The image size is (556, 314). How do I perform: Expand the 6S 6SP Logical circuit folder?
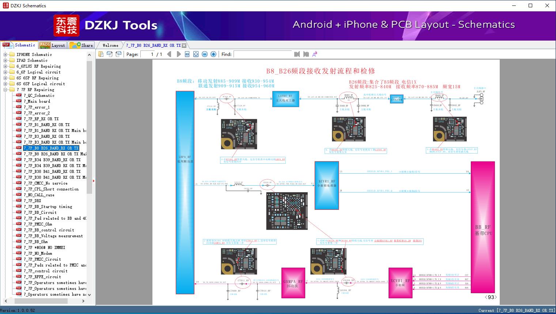(x=5, y=84)
